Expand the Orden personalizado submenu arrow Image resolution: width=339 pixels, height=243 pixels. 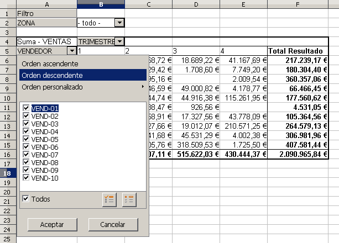point(143,87)
